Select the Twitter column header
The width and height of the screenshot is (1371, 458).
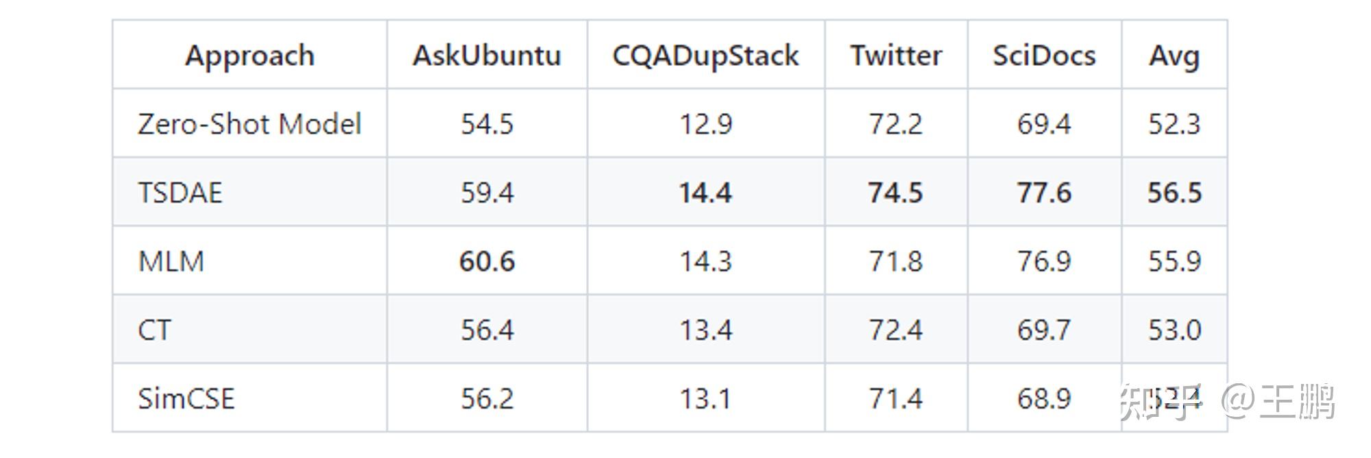pos(896,56)
